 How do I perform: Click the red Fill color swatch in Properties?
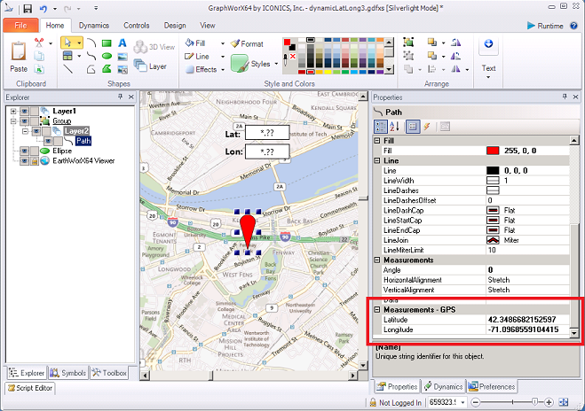[493, 151]
